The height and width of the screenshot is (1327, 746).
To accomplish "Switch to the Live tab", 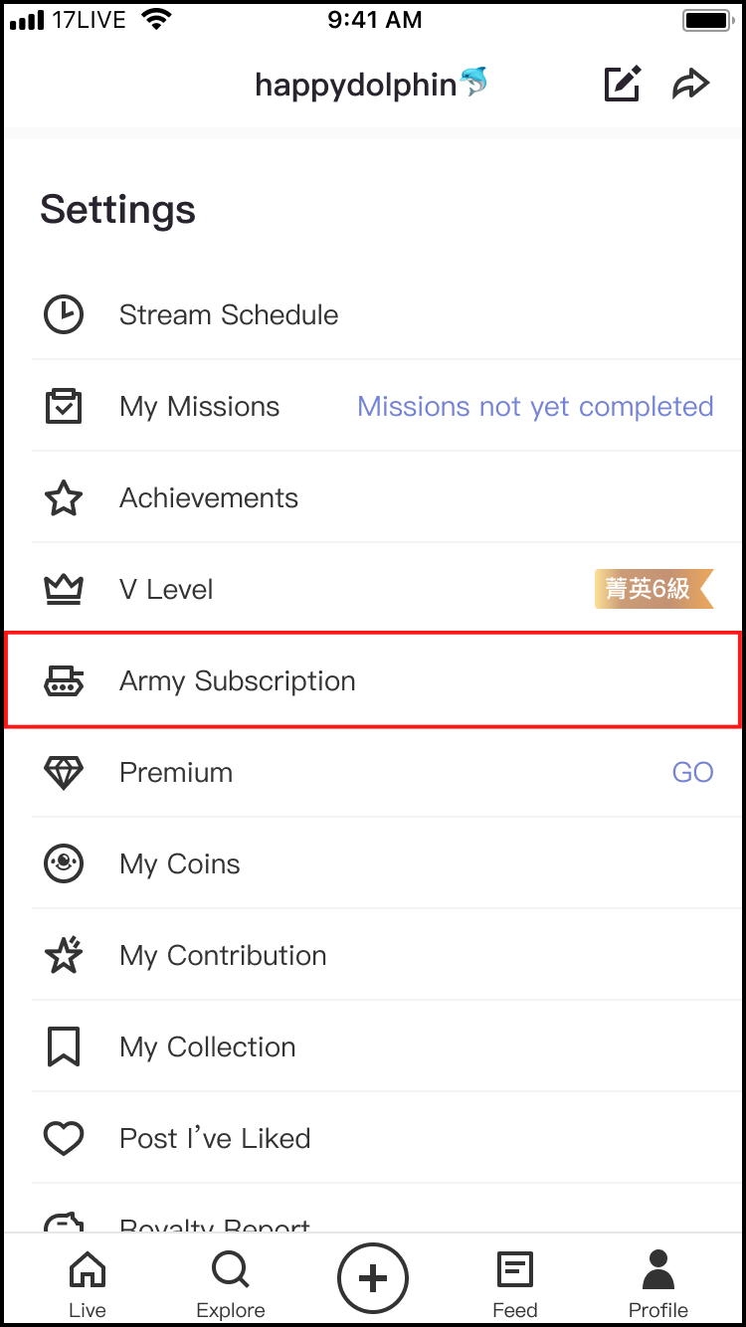I will tap(88, 1282).
